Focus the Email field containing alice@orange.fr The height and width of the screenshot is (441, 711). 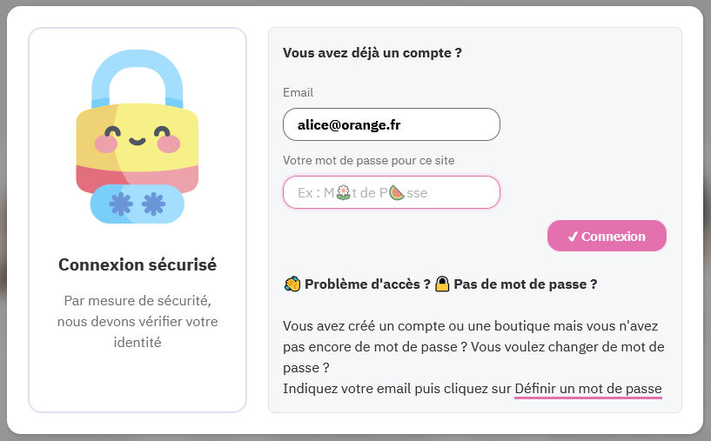coord(391,124)
